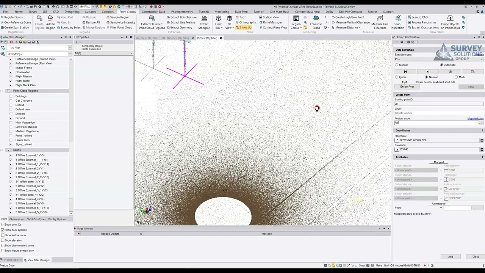Select the Manual extraction radio button

pos(397,65)
